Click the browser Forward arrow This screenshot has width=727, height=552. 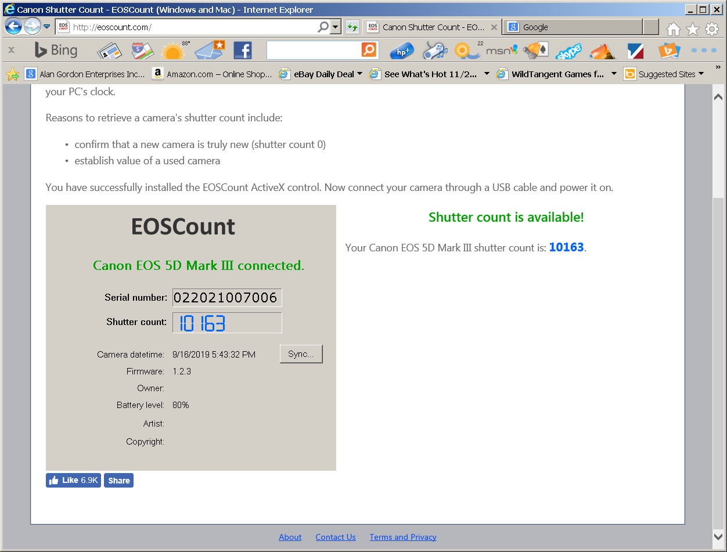[x=33, y=27]
